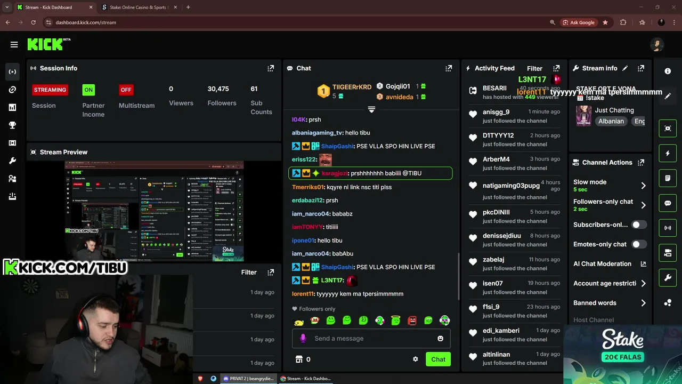Insert the halo angel emote
Image resolution: width=682 pixels, height=384 pixels.
pyautogui.click(x=396, y=321)
